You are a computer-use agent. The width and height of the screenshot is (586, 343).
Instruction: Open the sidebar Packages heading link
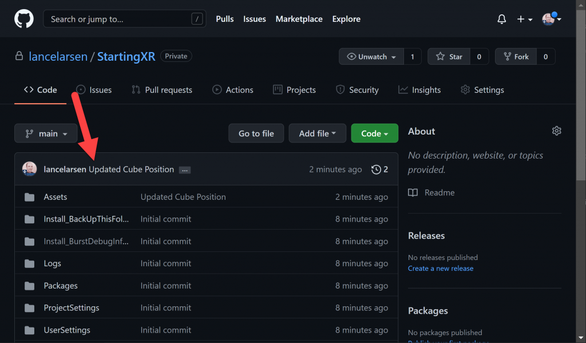pos(428,311)
